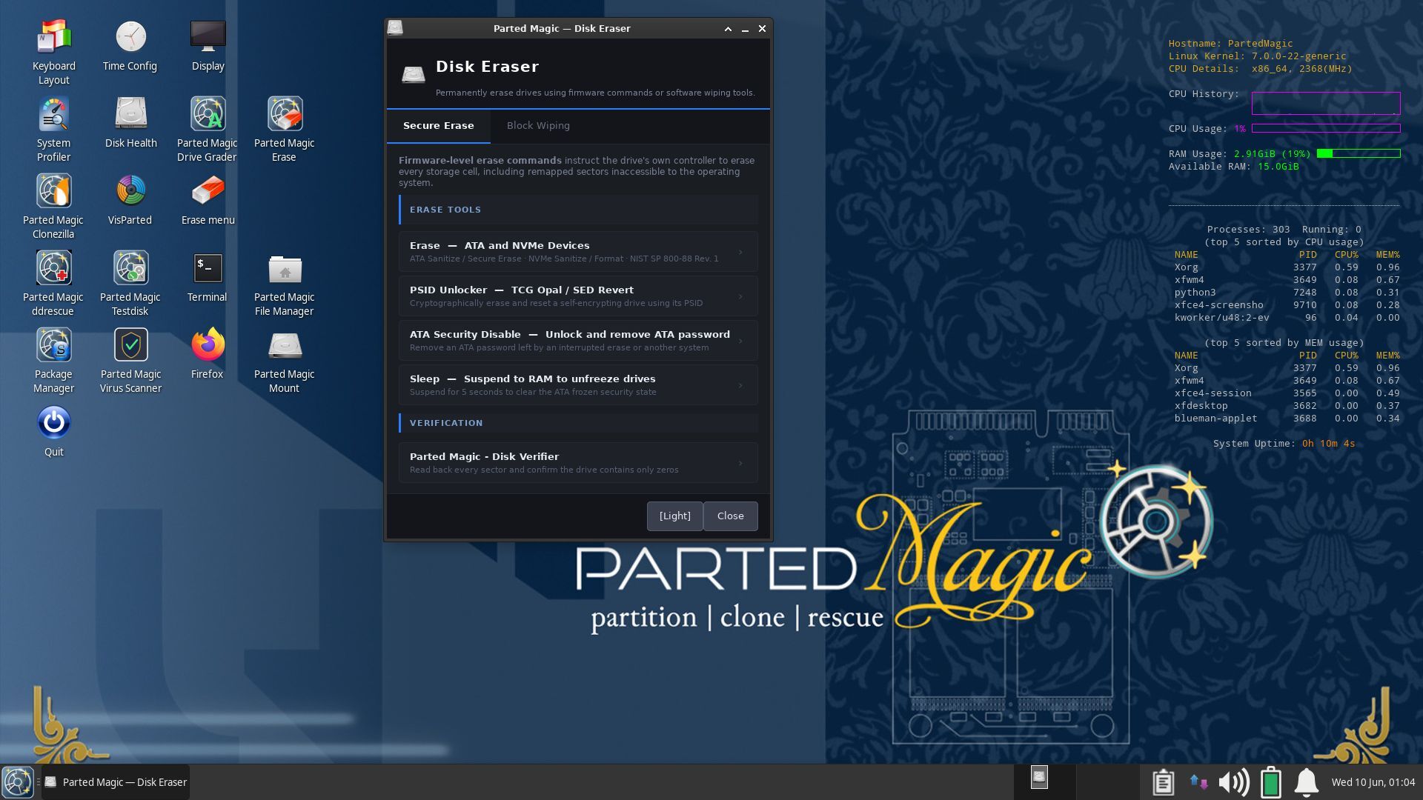Open Sleep suspend to RAM entry
The height and width of the screenshot is (800, 1423).
pyautogui.click(x=578, y=385)
